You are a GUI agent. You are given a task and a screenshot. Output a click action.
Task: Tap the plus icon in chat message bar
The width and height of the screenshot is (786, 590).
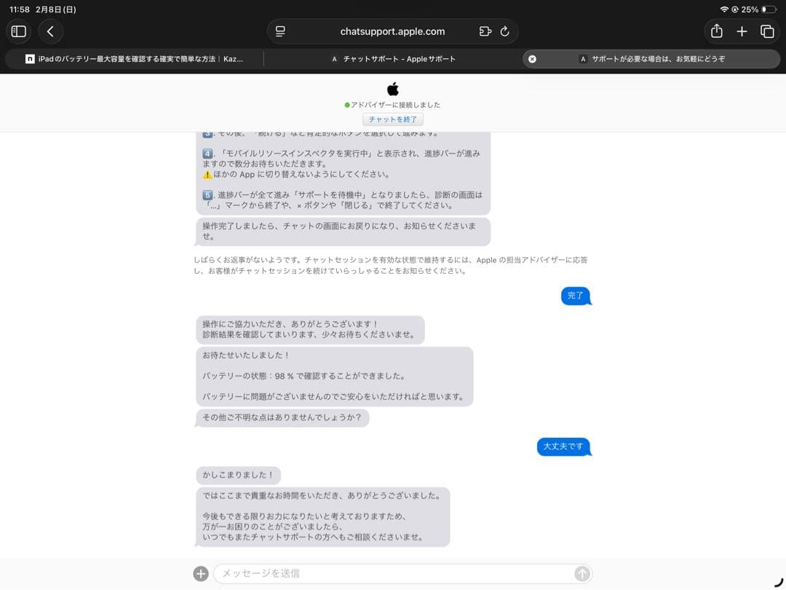tap(200, 573)
